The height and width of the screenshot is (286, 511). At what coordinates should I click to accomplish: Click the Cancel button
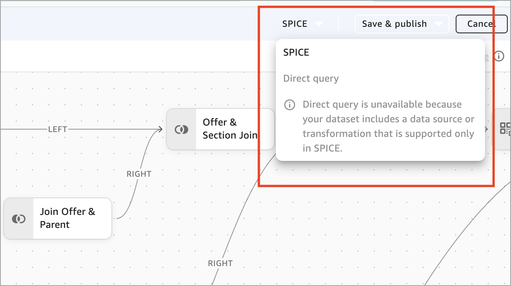pos(482,24)
